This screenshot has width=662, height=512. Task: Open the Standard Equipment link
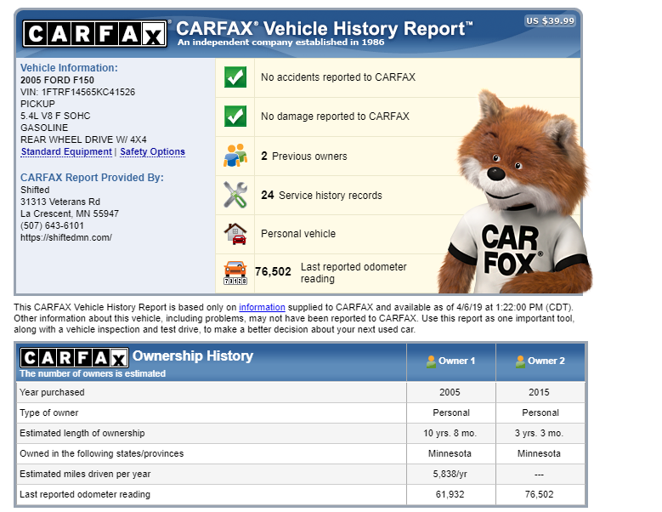point(66,151)
